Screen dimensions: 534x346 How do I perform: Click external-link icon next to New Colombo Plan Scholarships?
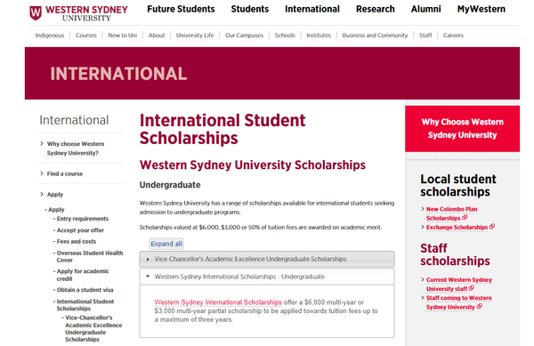click(x=465, y=217)
